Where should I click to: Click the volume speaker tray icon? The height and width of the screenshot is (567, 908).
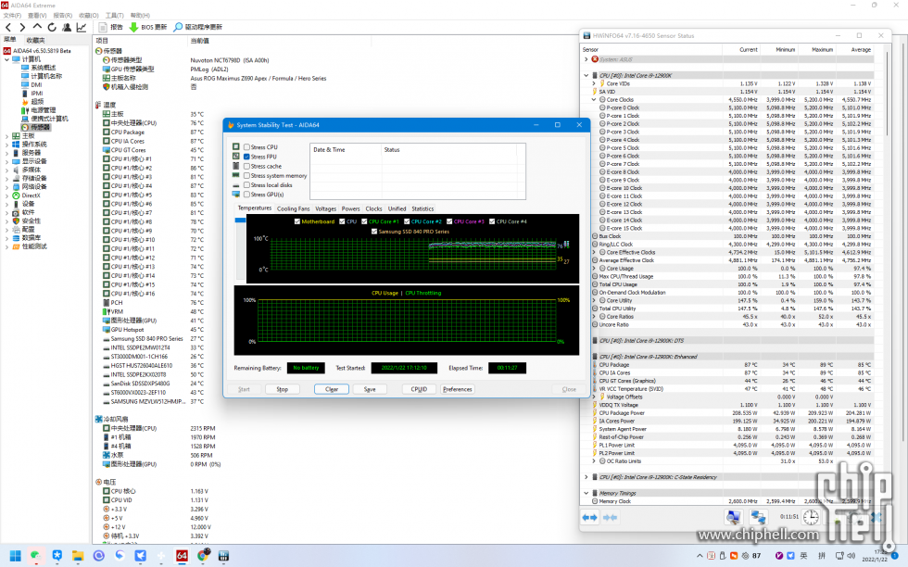click(x=851, y=556)
